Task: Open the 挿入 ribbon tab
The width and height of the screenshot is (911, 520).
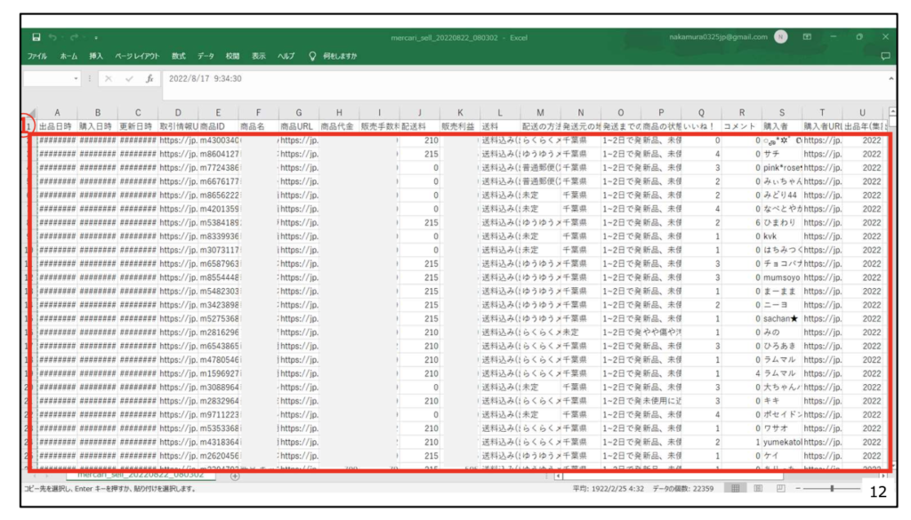Action: click(96, 55)
